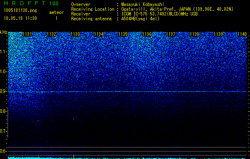Click the gray vertical frequency range bar
This screenshot has height=159, width=250.
8,122
